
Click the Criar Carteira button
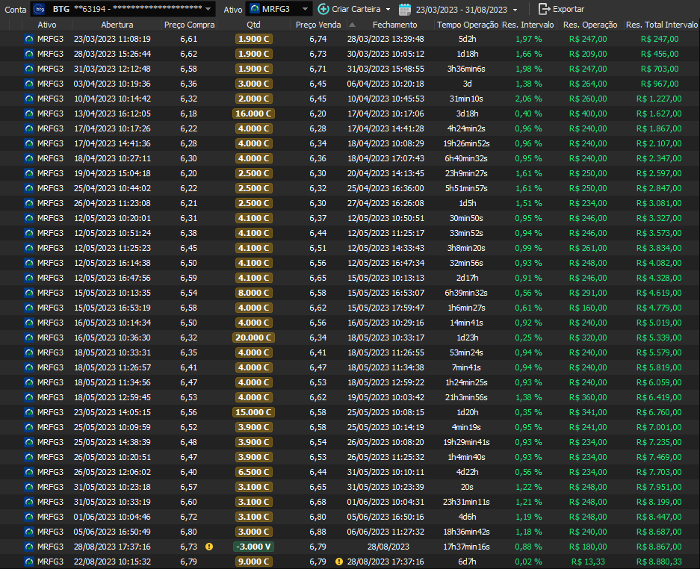pos(356,9)
